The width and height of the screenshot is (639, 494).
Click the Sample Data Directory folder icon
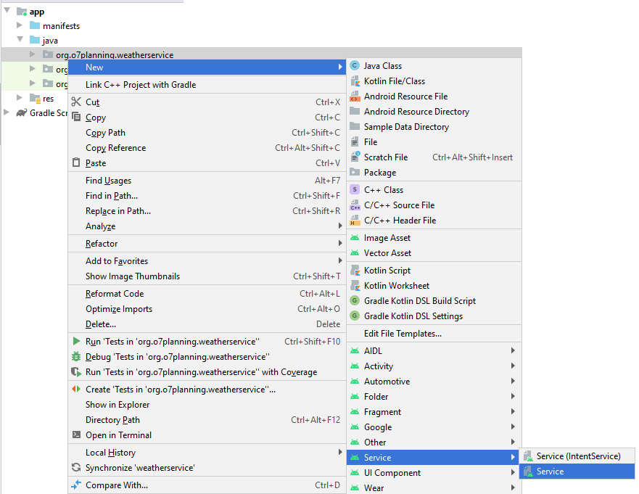355,126
